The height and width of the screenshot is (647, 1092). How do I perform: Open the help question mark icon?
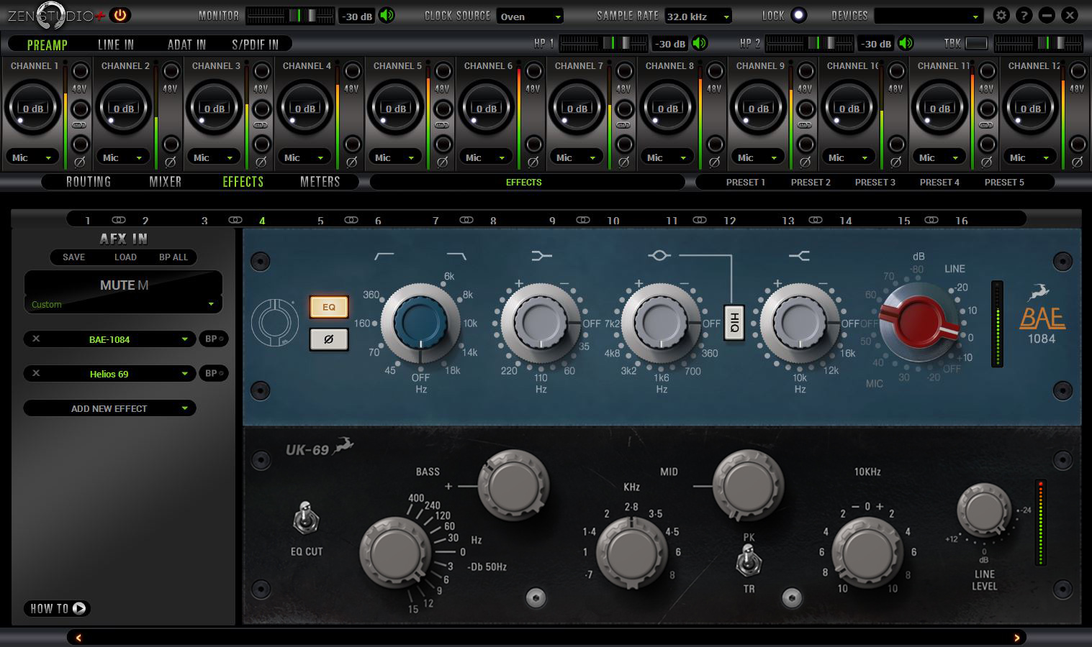tap(1024, 15)
